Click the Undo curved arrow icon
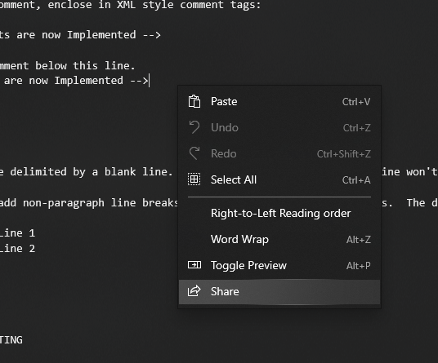The height and width of the screenshot is (363, 438). (x=194, y=127)
